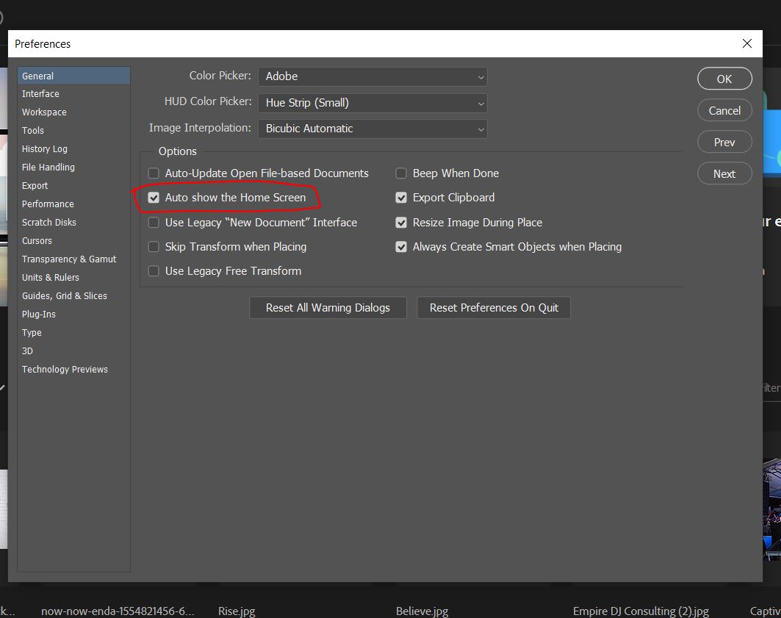Image resolution: width=781 pixels, height=618 pixels.
Task: Check Use Legacy New Document Interface
Action: [x=154, y=222]
